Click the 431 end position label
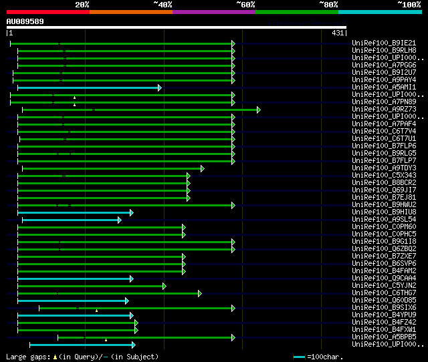The width and height of the screenshot is (428, 362). [x=338, y=33]
